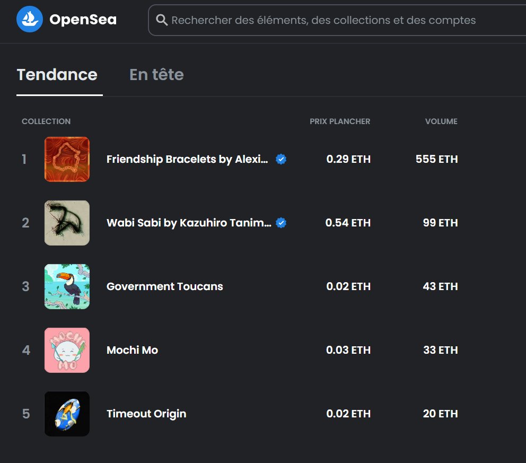Click the 0.03 ETH floor price
Screen dimensions: 526x463
(348, 350)
